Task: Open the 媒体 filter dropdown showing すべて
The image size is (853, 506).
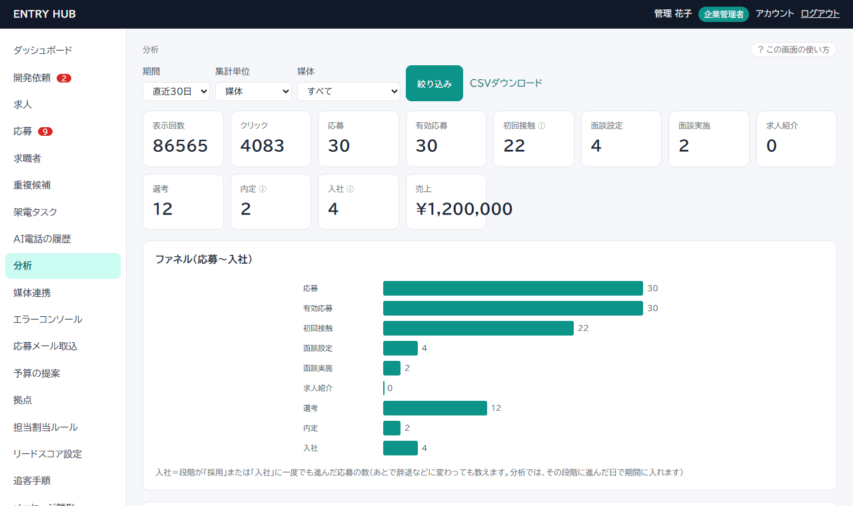Action: 349,91
